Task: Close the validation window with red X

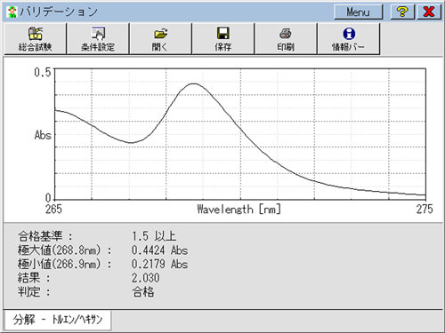Action: (429, 12)
